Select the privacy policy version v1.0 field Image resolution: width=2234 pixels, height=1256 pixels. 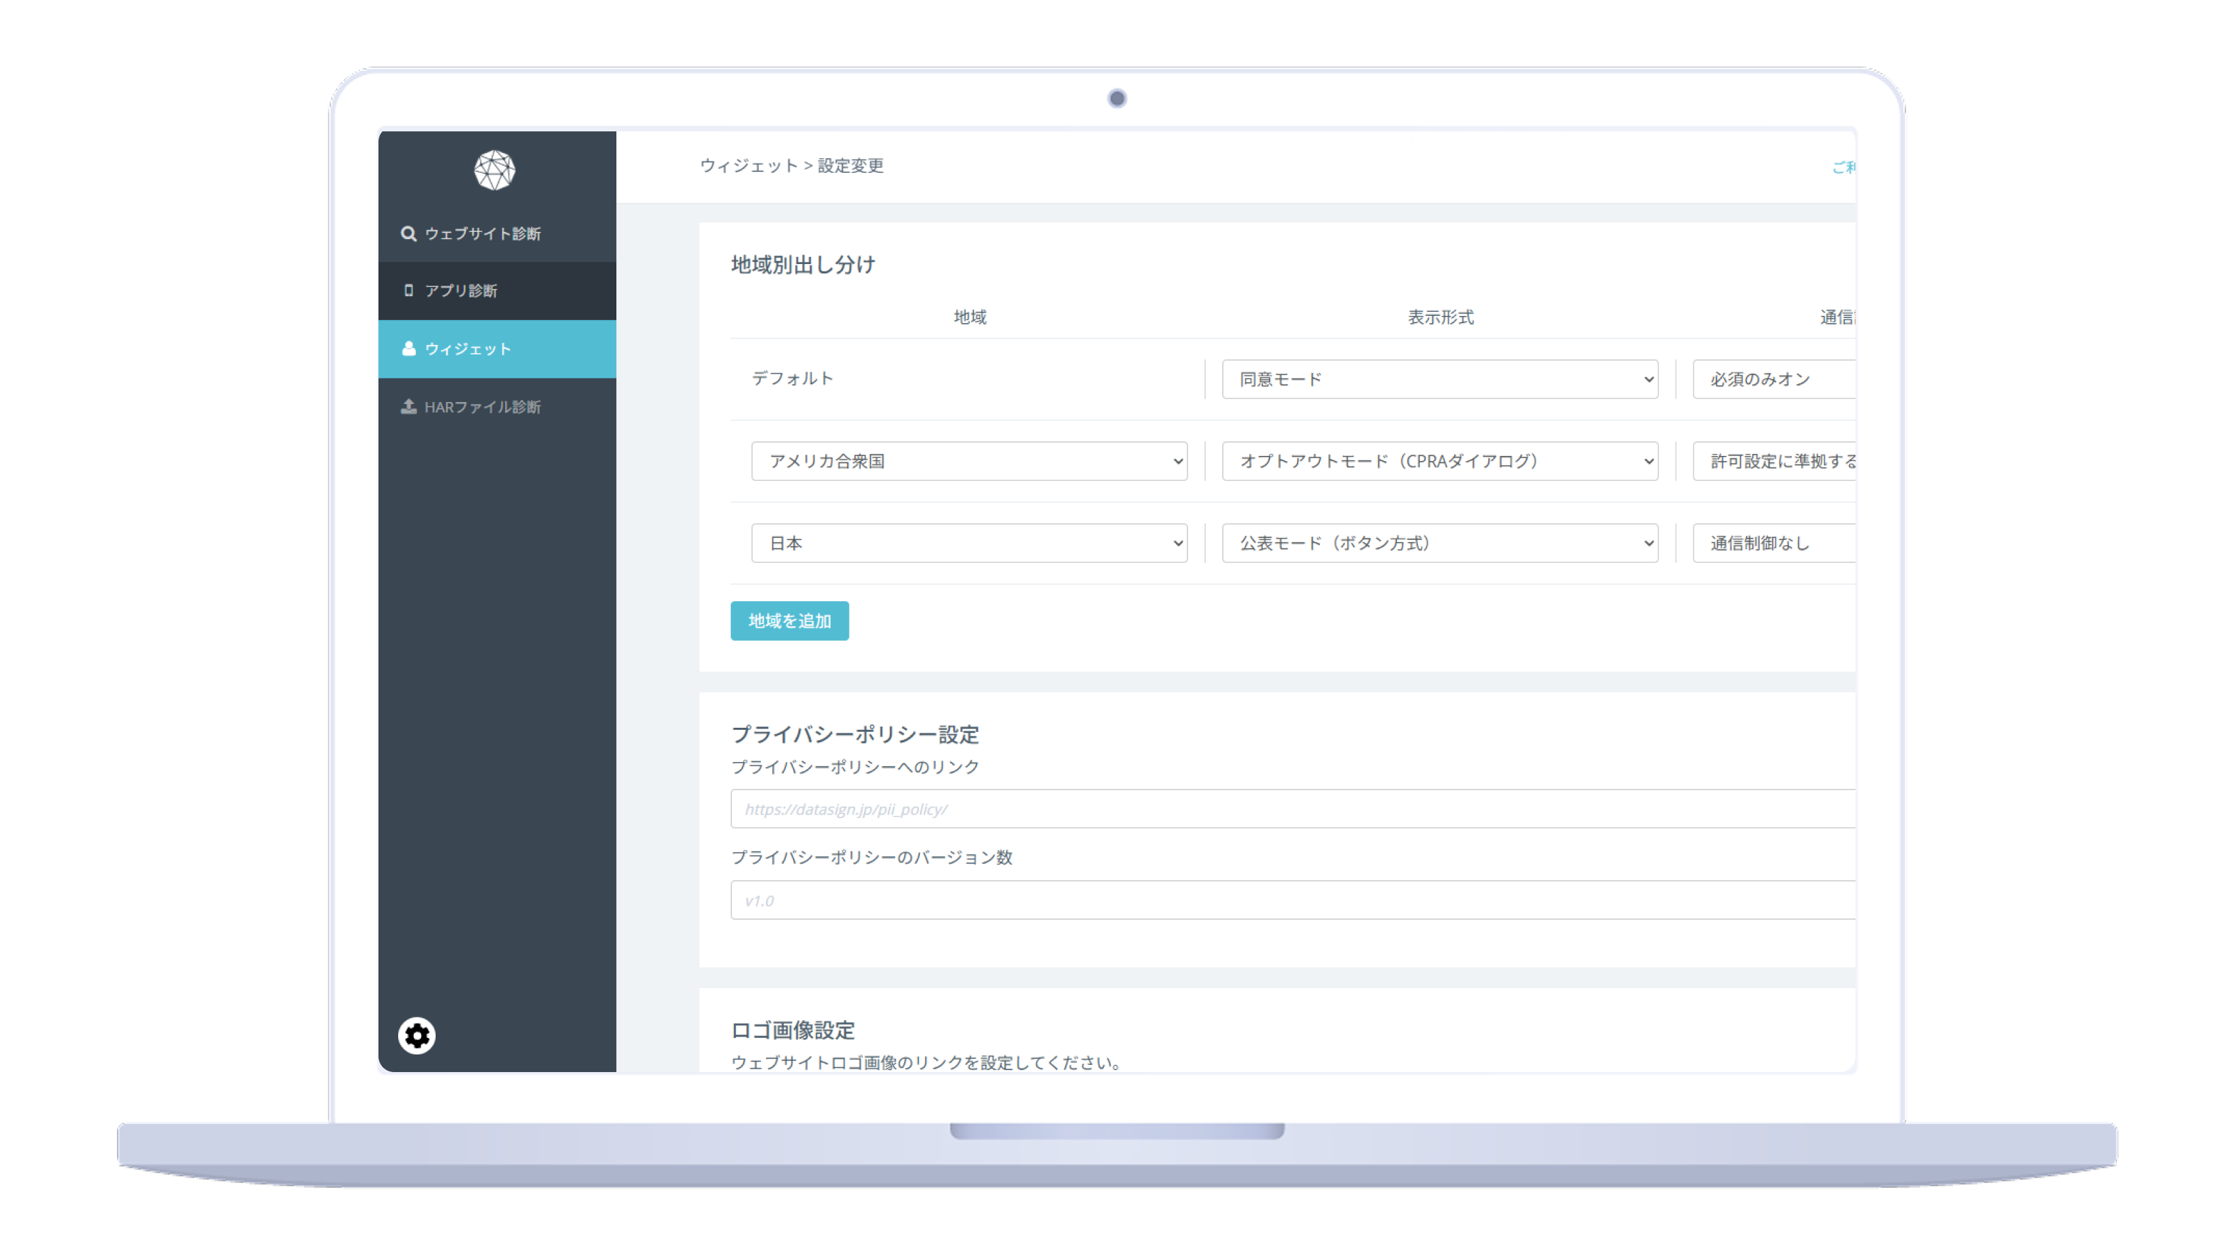click(x=1292, y=900)
